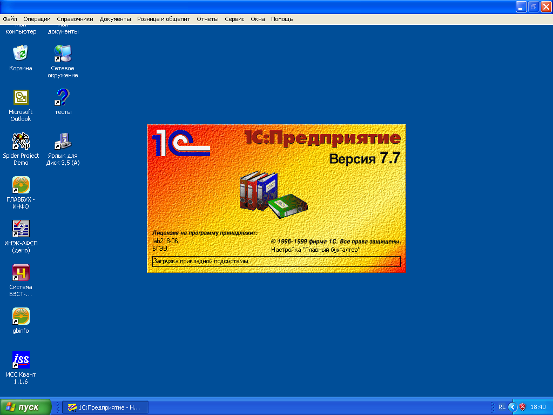
Task: Open the Отчеты menu
Action: coord(207,19)
